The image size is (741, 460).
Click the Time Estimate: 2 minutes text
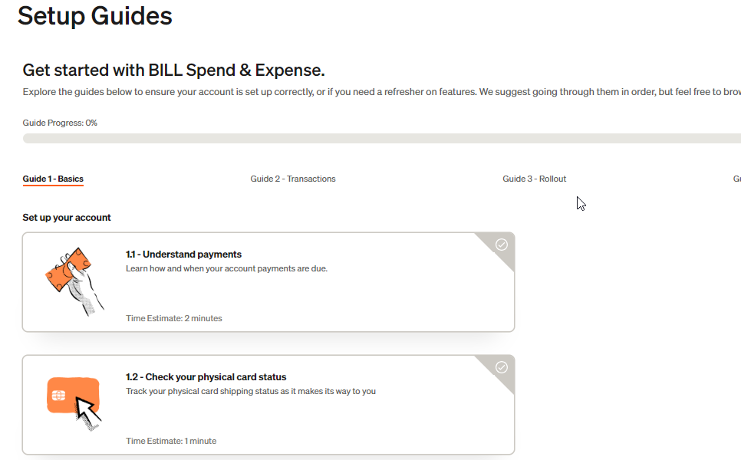[x=174, y=318]
